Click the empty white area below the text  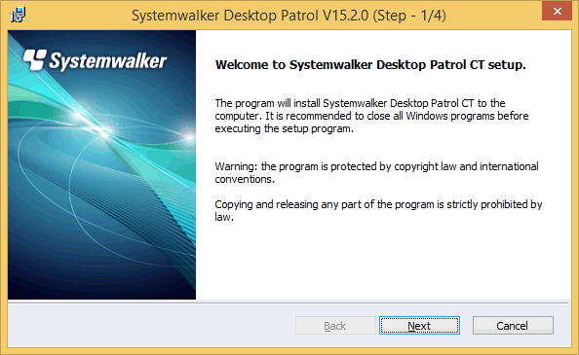[383, 262]
